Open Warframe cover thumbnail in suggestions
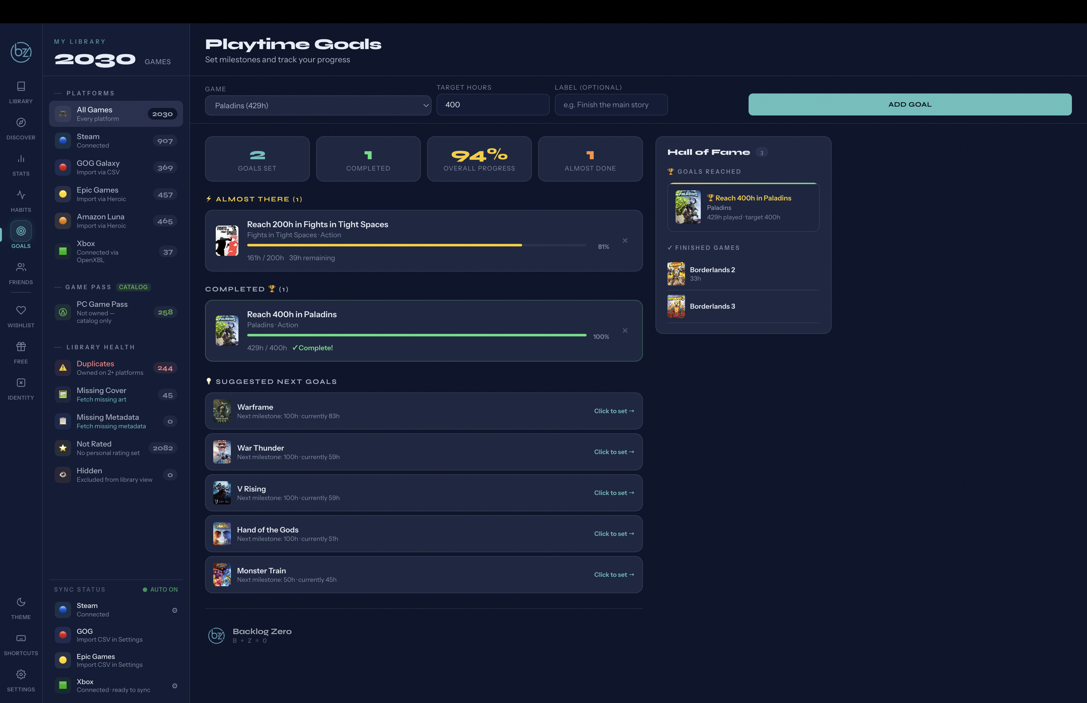This screenshot has height=703, width=1087. pos(222,411)
